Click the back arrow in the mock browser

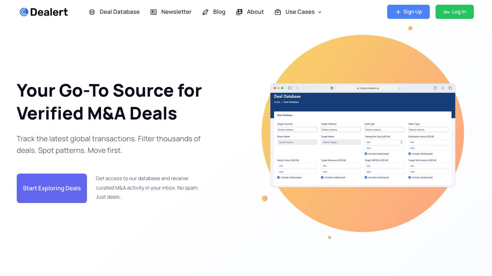(x=297, y=88)
